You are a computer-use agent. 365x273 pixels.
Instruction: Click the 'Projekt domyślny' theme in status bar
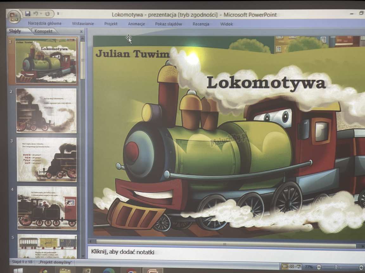[x=55, y=262]
